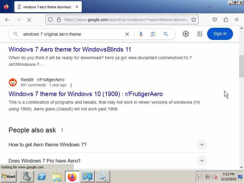This screenshot has height=183, width=244.
Task: Click the Firefox taskbar button
Action: [x=72, y=177]
